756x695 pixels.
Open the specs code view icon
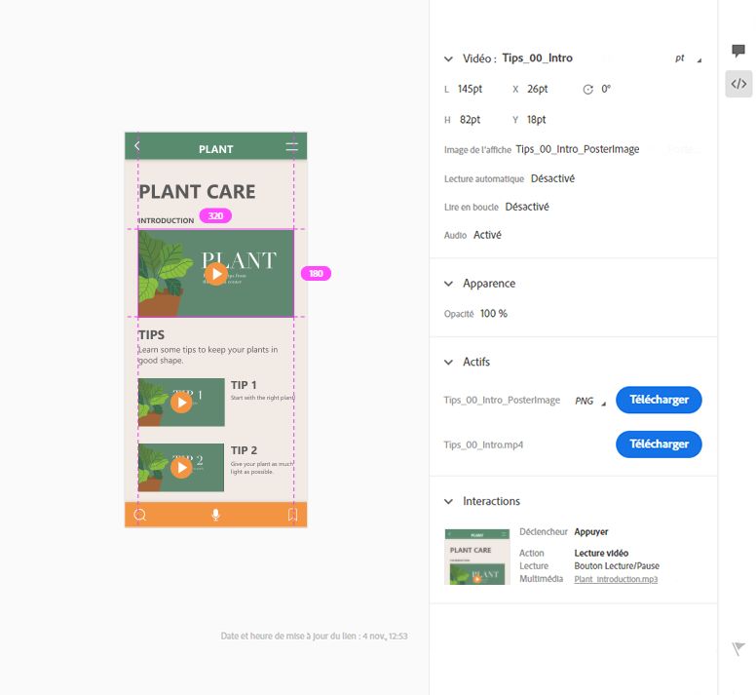click(738, 84)
